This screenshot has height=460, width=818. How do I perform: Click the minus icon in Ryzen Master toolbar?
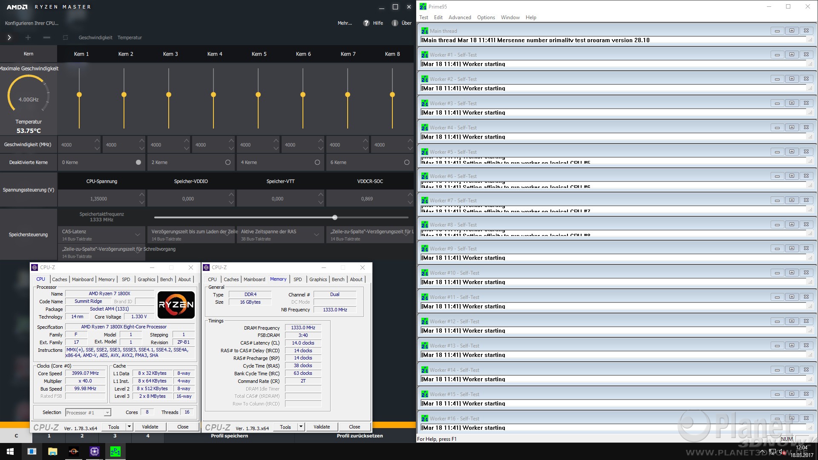point(47,37)
